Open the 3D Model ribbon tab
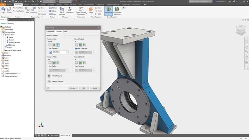 point(35,5)
